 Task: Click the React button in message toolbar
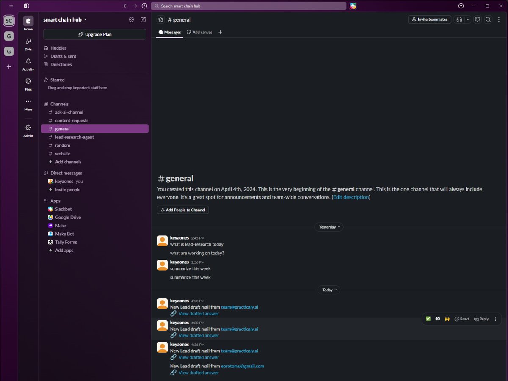pyautogui.click(x=461, y=319)
